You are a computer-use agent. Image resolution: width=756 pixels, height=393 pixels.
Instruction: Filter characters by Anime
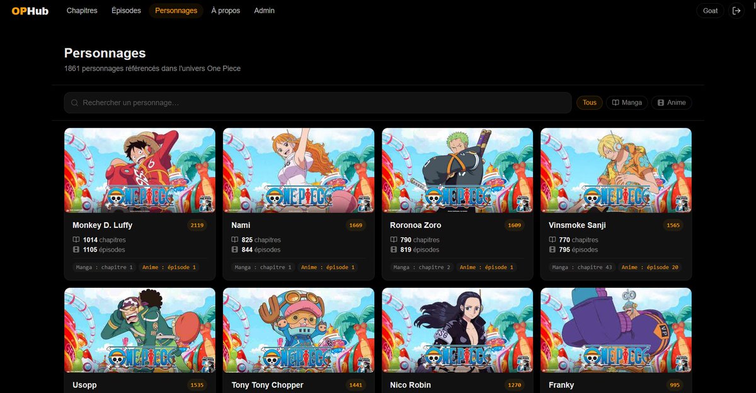click(672, 103)
